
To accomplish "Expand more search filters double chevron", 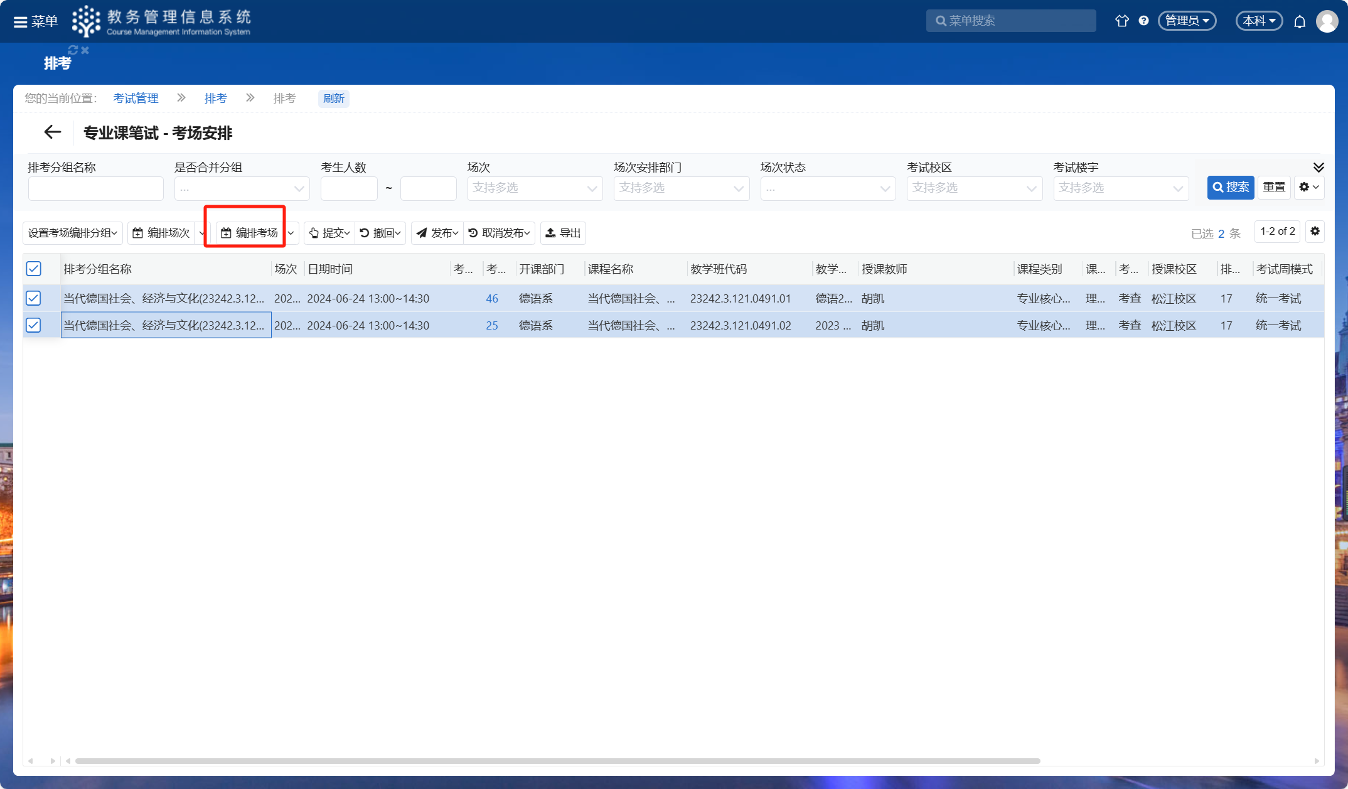I will 1318,167.
